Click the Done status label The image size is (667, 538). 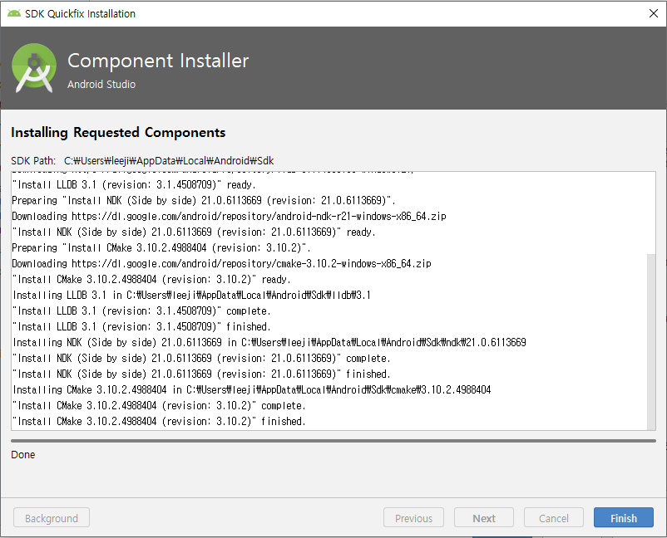23,455
